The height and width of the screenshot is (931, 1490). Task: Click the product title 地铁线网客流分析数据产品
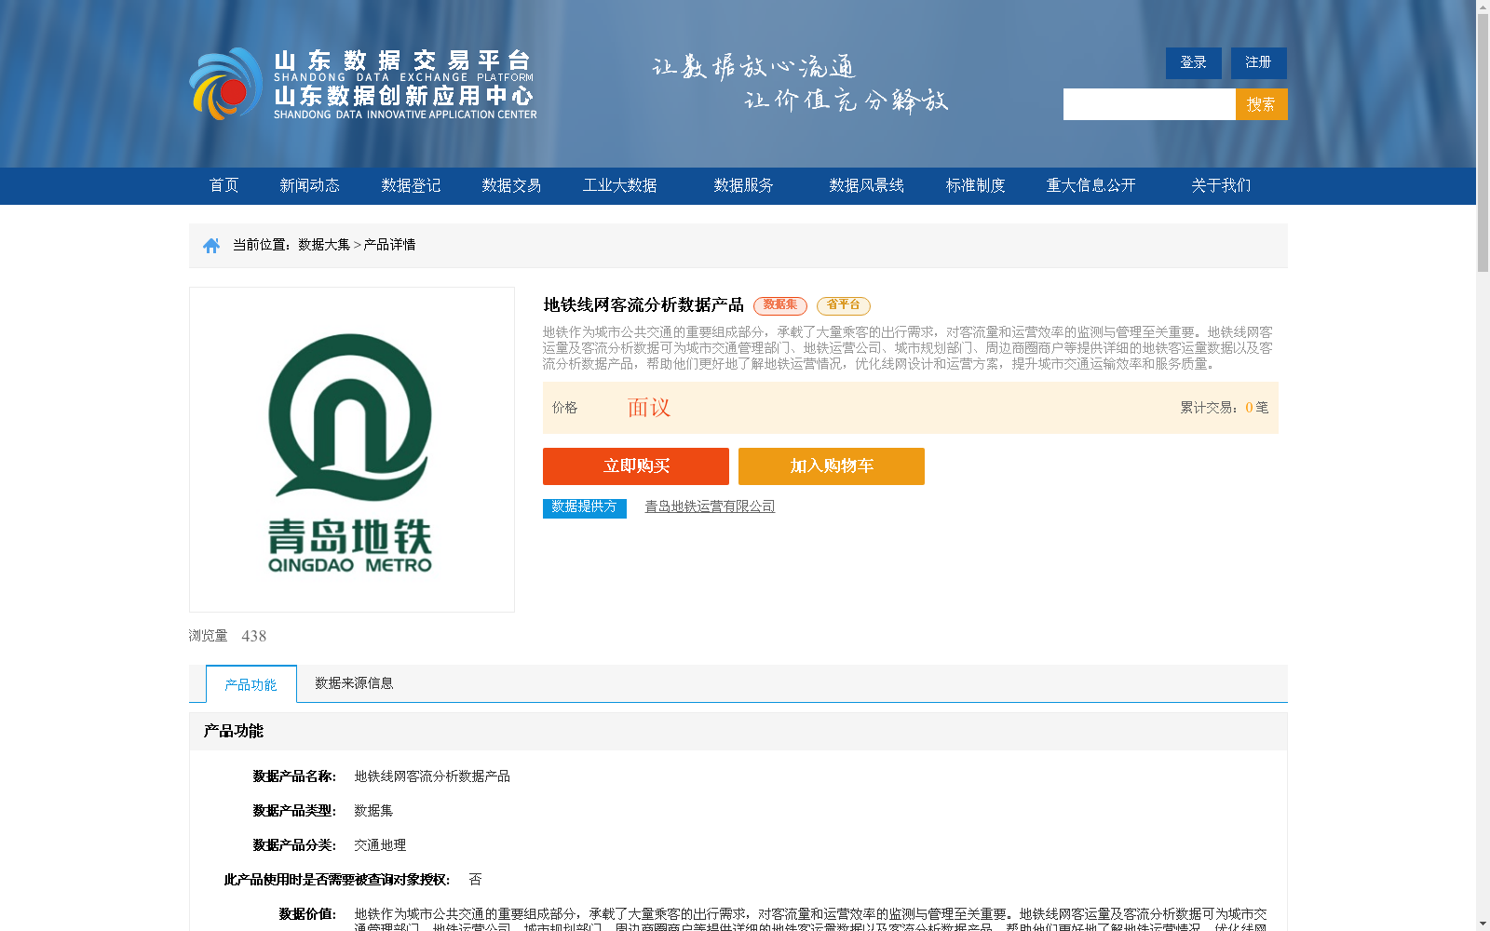[x=643, y=305]
